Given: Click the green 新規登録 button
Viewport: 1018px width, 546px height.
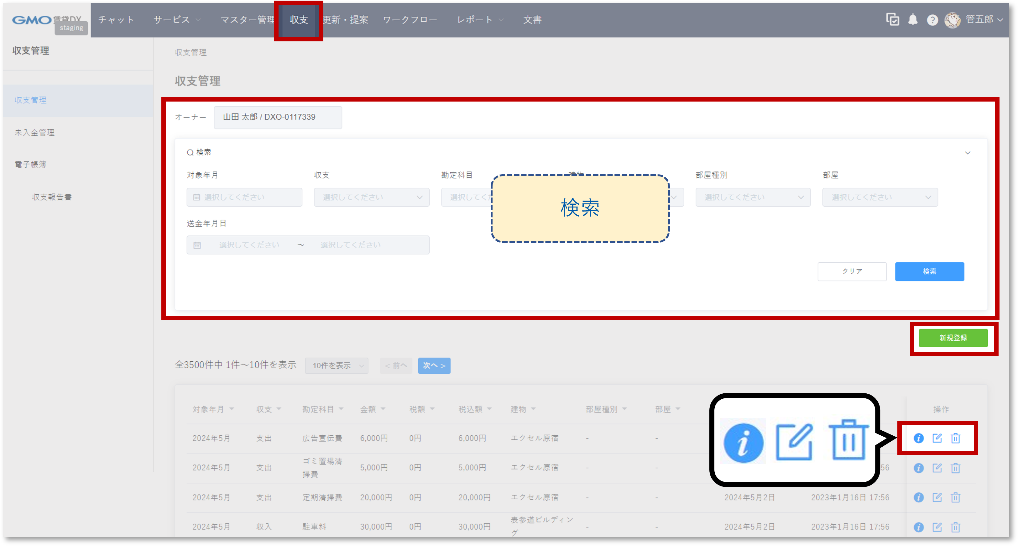Looking at the screenshot, I should point(953,338).
